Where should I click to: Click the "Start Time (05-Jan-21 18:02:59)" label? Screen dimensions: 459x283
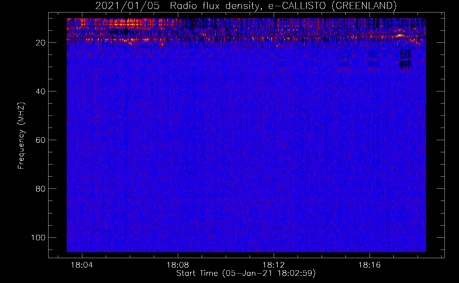(x=246, y=273)
